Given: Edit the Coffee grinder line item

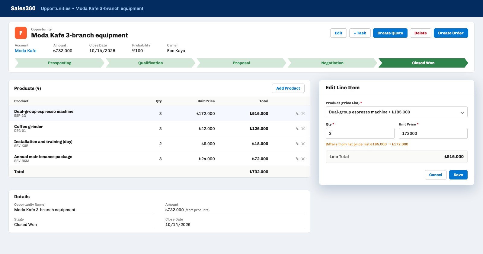Looking at the screenshot, I should tap(297, 129).
